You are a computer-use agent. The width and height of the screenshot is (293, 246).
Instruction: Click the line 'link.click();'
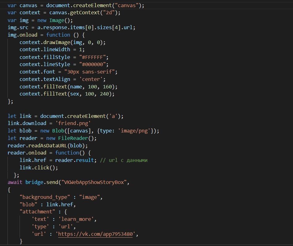pyautogui.click(x=39, y=168)
